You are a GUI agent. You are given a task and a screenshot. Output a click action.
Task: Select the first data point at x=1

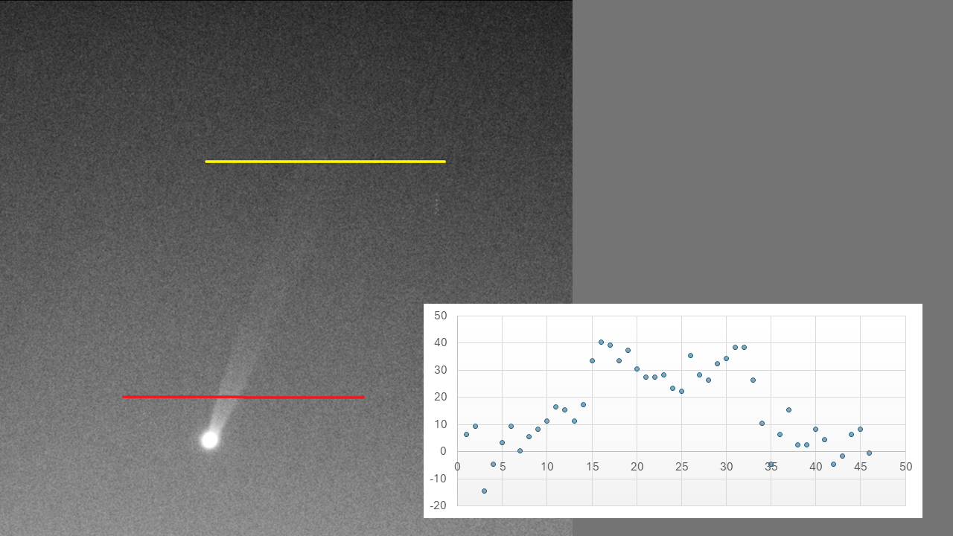466,434
